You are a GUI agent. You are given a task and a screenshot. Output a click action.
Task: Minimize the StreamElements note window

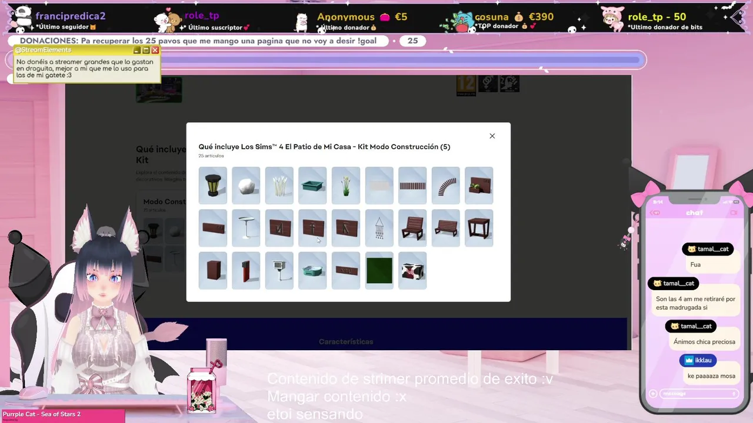[x=137, y=51]
